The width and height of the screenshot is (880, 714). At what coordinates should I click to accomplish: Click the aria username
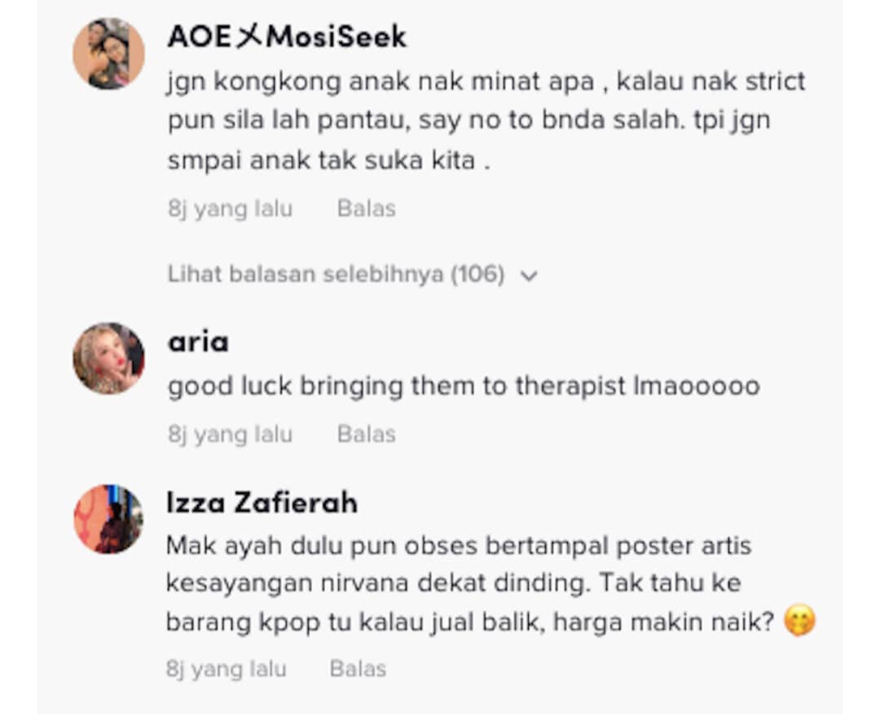198,342
